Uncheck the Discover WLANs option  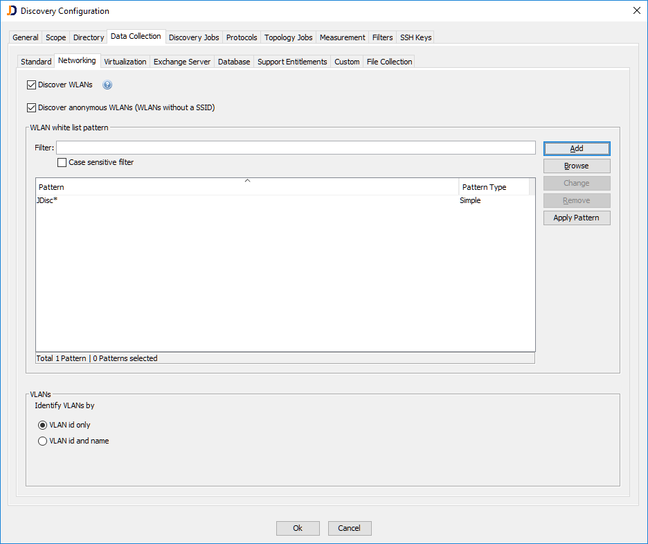(31, 85)
